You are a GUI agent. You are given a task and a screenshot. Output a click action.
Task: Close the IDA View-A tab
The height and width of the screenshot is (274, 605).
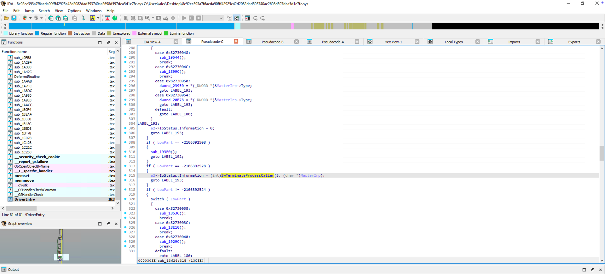tap(176, 42)
